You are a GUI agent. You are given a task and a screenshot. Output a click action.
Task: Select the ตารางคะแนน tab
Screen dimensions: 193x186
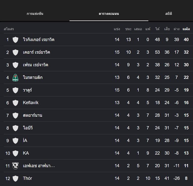[109, 14]
